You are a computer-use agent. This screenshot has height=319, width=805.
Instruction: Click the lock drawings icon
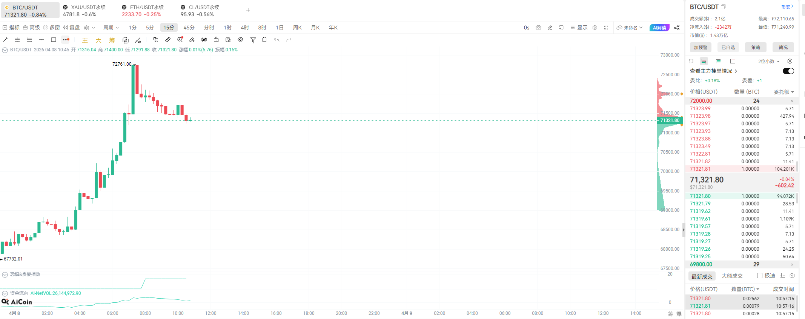[216, 40]
